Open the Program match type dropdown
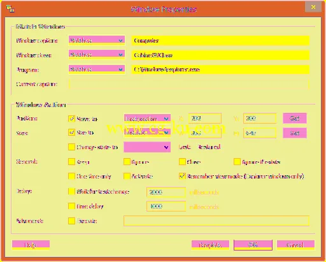This screenshot has height=262, width=326. pos(97,69)
